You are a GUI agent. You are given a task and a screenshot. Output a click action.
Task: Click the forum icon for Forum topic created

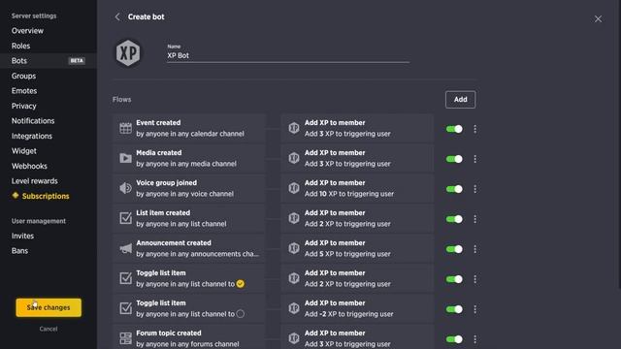click(x=125, y=338)
